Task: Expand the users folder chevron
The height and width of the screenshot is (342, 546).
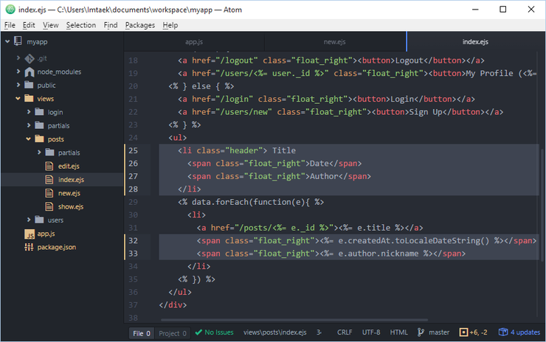Action: point(29,220)
